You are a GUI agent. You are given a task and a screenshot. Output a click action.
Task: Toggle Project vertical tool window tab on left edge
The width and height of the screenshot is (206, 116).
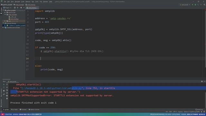point(1,11)
